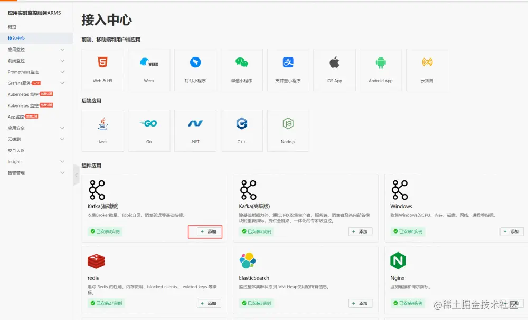Expand the 告警管理 sidebar chevron

(x=62, y=173)
